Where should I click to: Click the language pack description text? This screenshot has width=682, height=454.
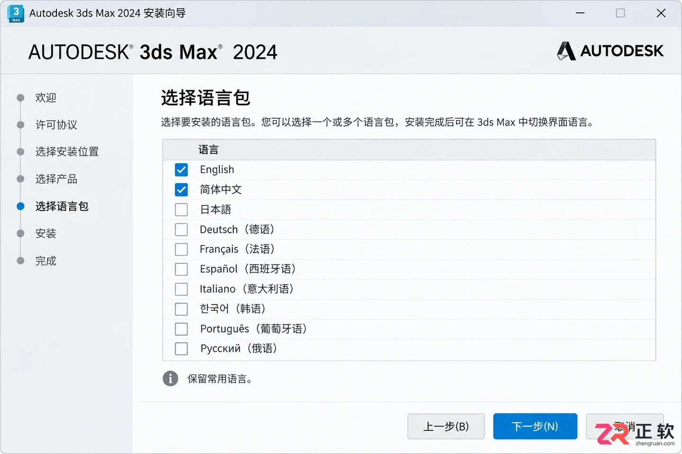[x=377, y=122]
